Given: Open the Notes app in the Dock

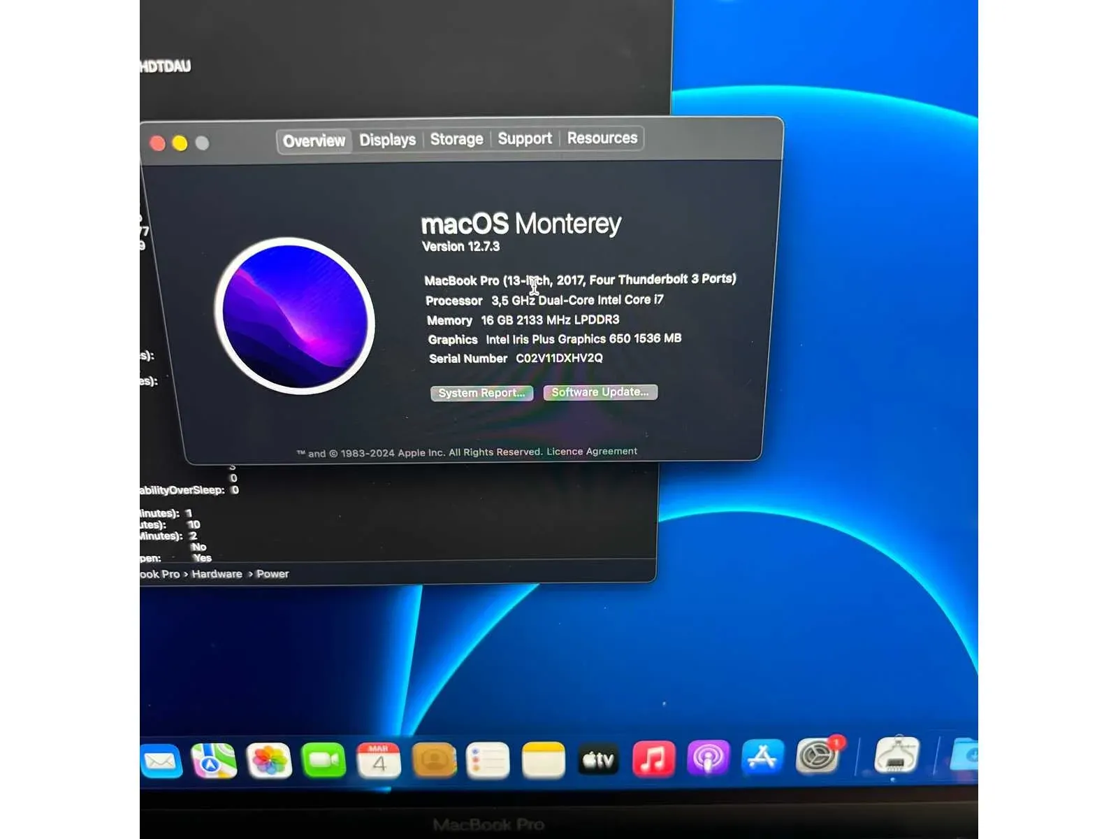Looking at the screenshot, I should pyautogui.click(x=543, y=760).
